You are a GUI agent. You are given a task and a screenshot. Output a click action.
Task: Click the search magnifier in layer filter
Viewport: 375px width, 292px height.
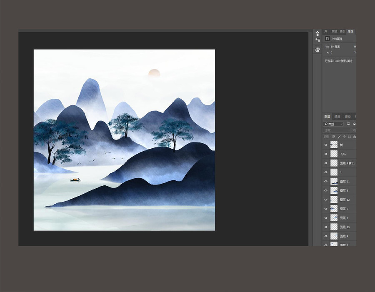326,124
